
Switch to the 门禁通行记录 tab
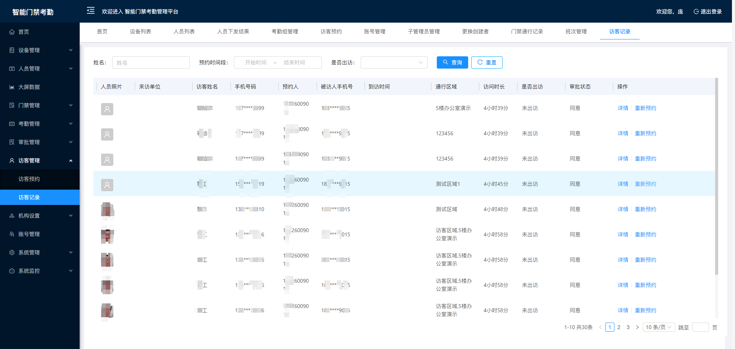527,31
